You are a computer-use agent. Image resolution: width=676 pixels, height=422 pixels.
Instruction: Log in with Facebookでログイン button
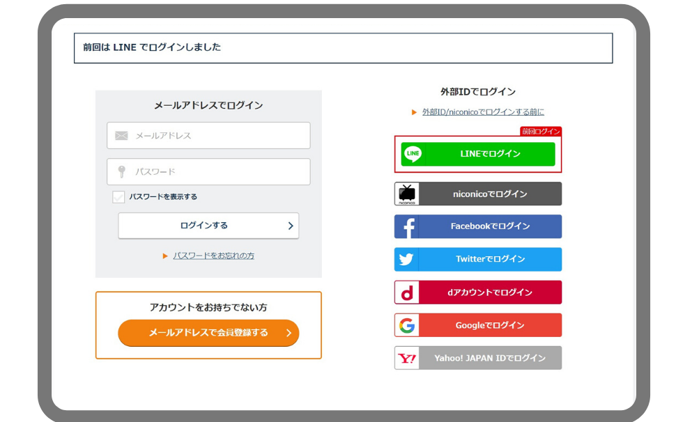(478, 226)
